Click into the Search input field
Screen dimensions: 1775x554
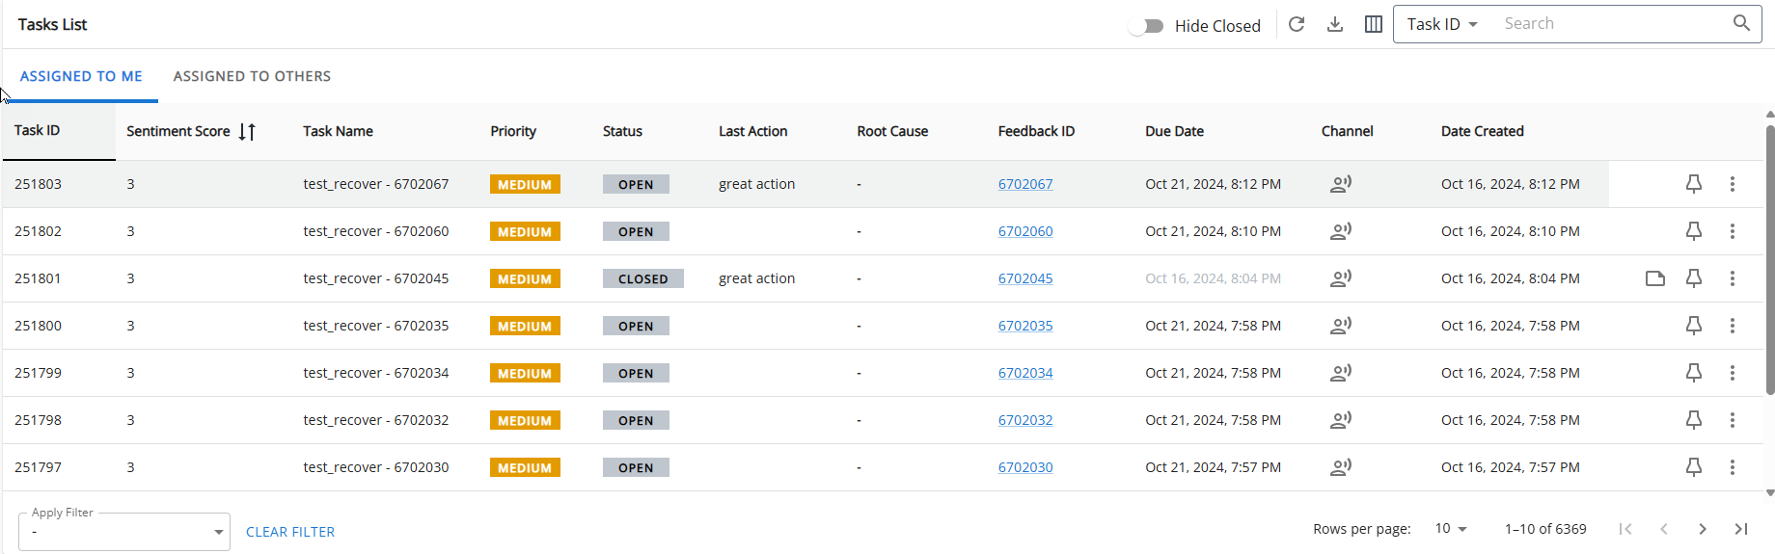(1611, 24)
